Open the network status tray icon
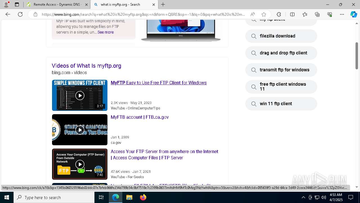The width and height of the screenshot is (360, 203). pyautogui.click(x=317, y=197)
